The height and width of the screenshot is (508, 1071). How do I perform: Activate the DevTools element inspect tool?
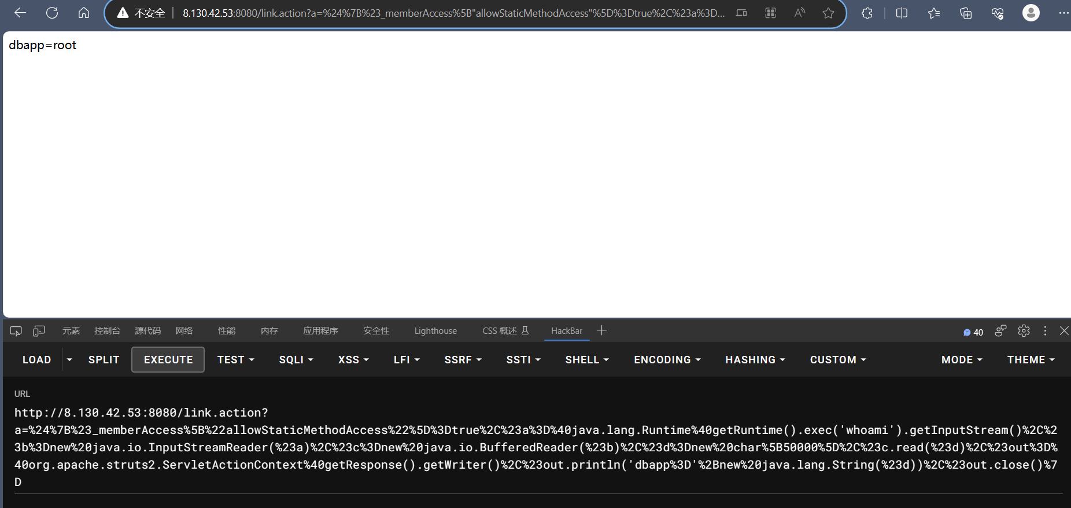click(16, 331)
